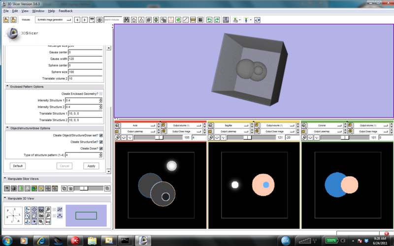Screen dimensions: 394x246
Task: Click the search modules input field
Action: pos(113,20)
